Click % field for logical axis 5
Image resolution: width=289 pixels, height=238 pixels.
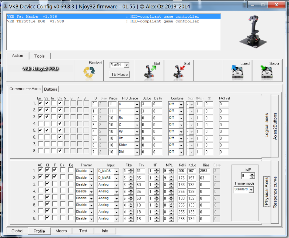(x=209, y=131)
